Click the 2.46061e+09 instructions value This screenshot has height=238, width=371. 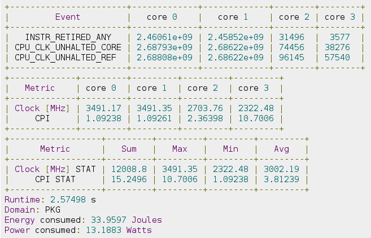tap(164, 37)
